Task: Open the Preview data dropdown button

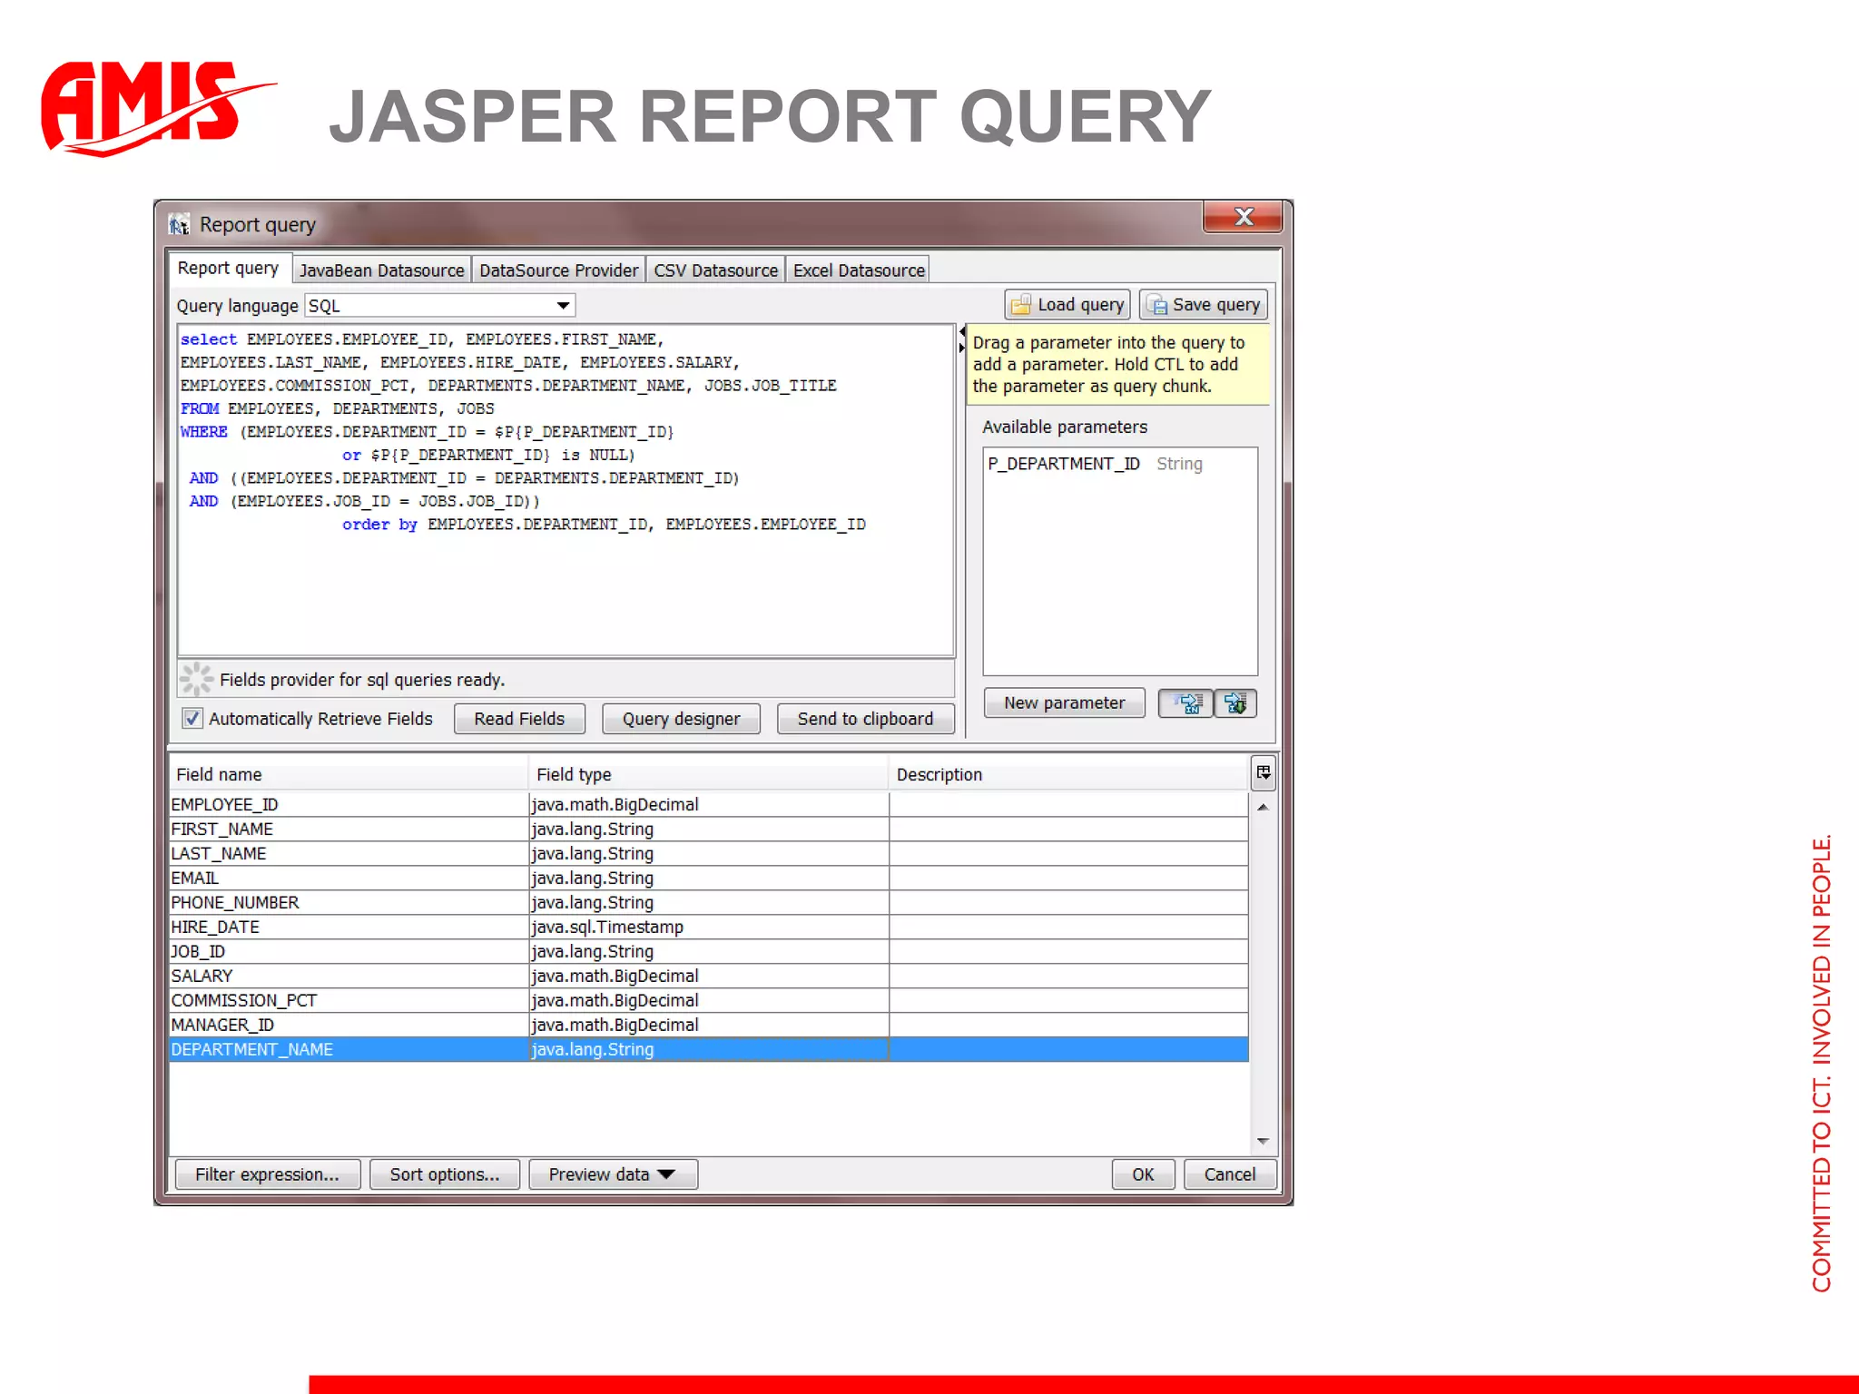Action: click(613, 1174)
